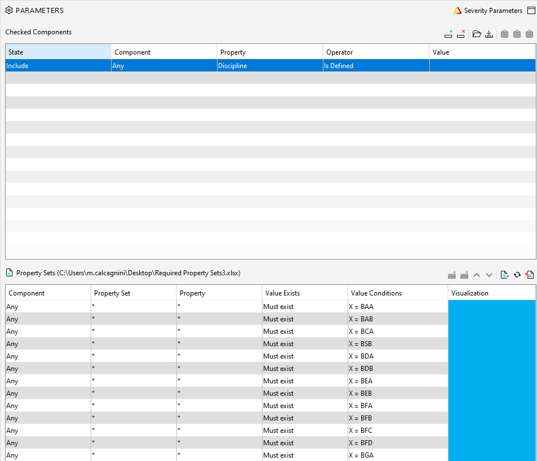This screenshot has height=461, width=537.
Task: Sort by State column header
Action: 58,52
